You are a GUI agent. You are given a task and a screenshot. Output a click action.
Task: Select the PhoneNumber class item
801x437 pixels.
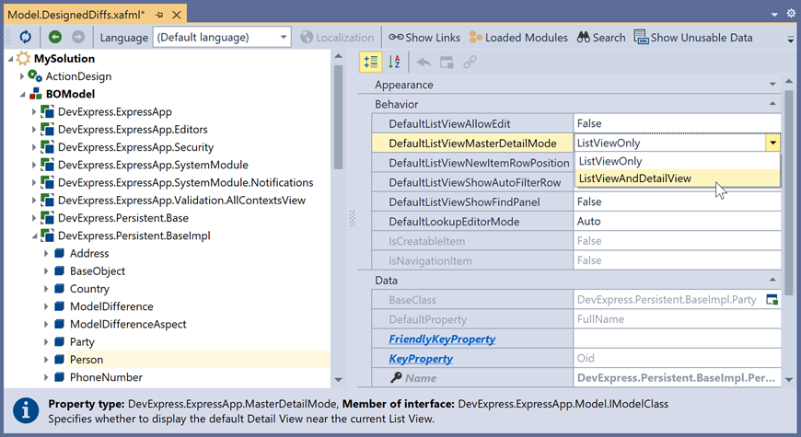coord(106,377)
